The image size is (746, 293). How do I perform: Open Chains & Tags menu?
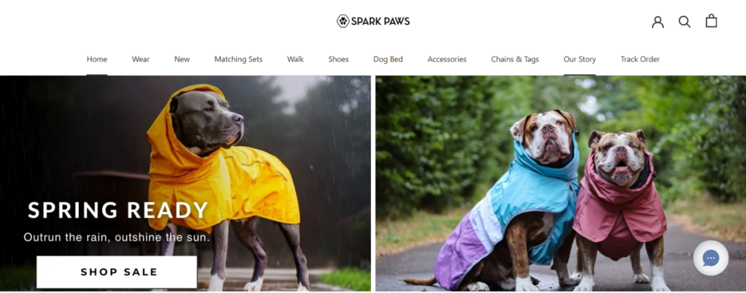tap(515, 59)
